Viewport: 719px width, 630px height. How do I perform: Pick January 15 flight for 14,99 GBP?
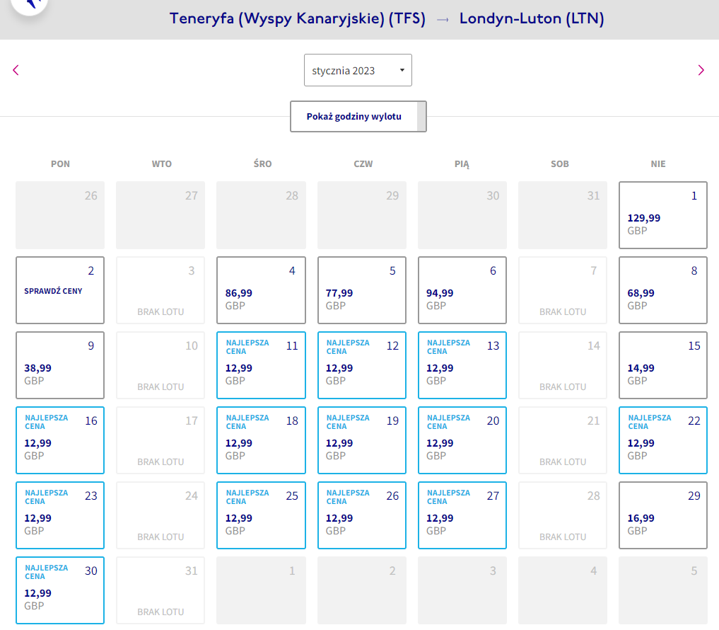coord(662,365)
